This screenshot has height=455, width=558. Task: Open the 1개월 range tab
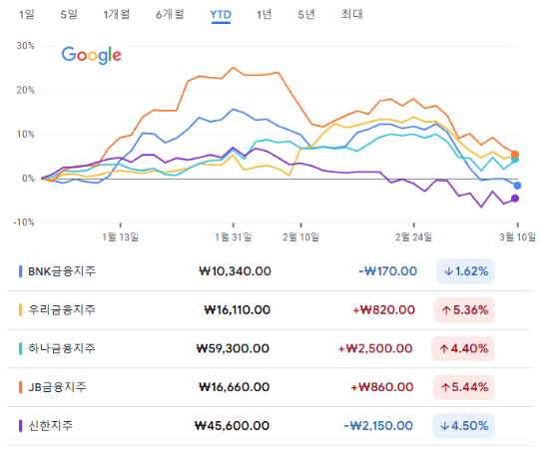pos(117,15)
